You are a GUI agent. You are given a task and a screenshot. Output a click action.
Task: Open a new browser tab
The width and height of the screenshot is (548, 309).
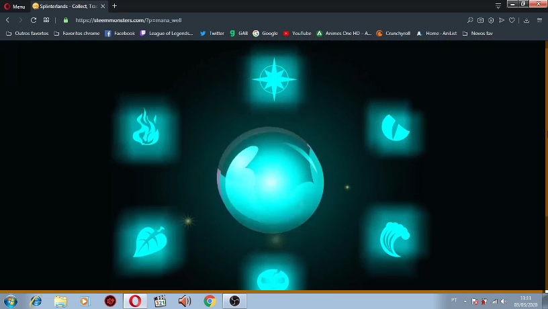pyautogui.click(x=114, y=6)
